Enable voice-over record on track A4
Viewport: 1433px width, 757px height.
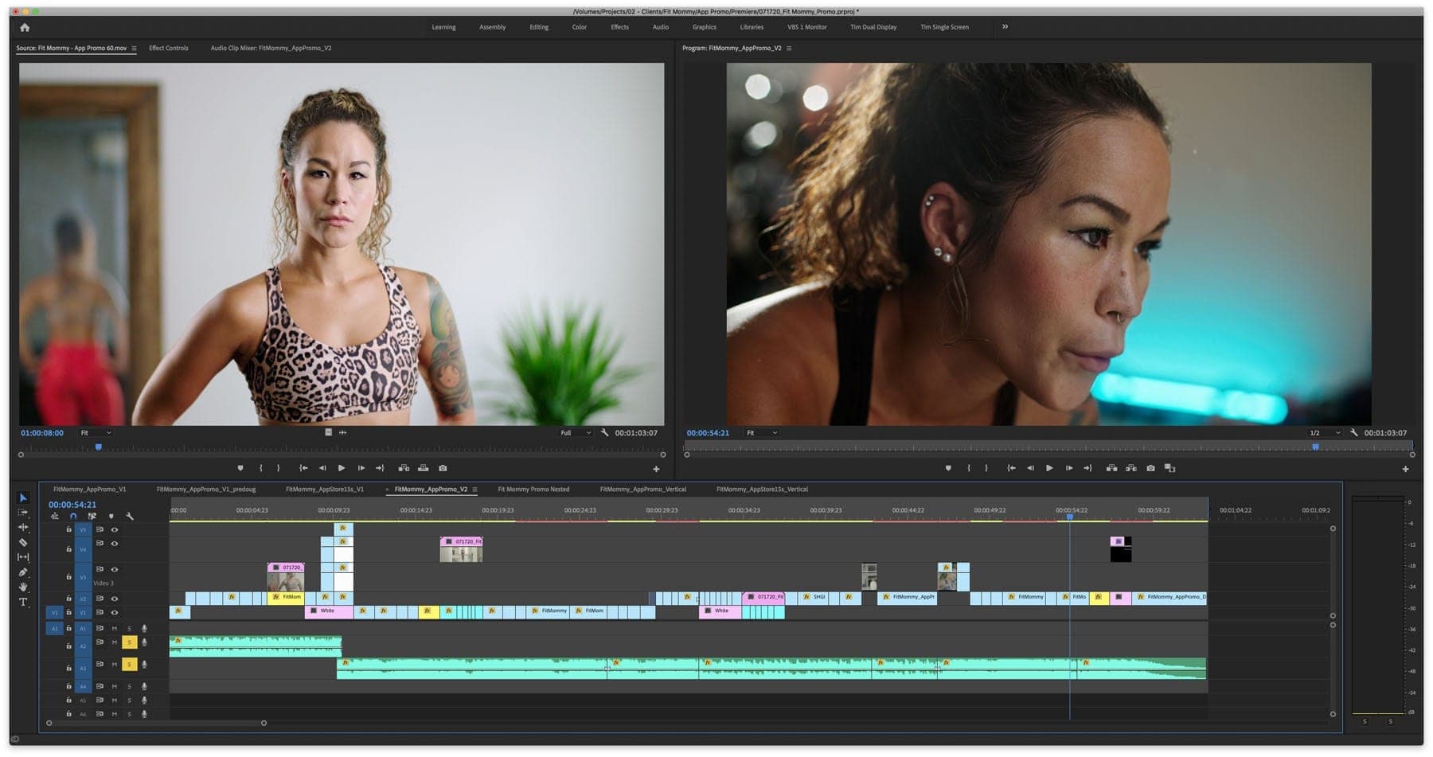click(144, 686)
